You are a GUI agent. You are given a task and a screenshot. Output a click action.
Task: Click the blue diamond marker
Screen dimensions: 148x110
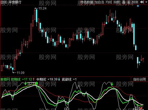(x=138, y=6)
